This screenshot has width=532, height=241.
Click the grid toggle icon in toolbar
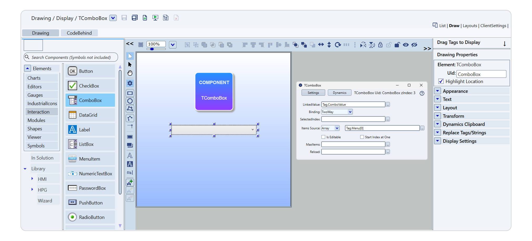tap(141, 45)
